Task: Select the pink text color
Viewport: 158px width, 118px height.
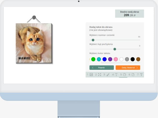Action: pos(116,59)
